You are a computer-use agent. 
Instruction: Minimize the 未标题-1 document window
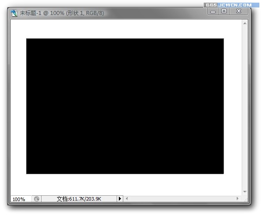click(x=213, y=11)
